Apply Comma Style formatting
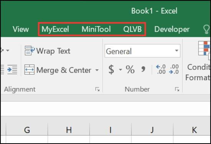211x144 pixels. pos(143,69)
